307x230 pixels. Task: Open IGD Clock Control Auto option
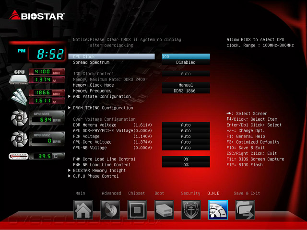click(186, 74)
